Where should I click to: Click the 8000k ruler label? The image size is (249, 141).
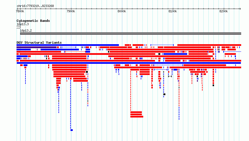coord(122,11)
